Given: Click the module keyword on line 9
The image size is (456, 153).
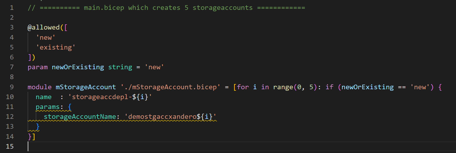Looking at the screenshot, I should pos(40,87).
